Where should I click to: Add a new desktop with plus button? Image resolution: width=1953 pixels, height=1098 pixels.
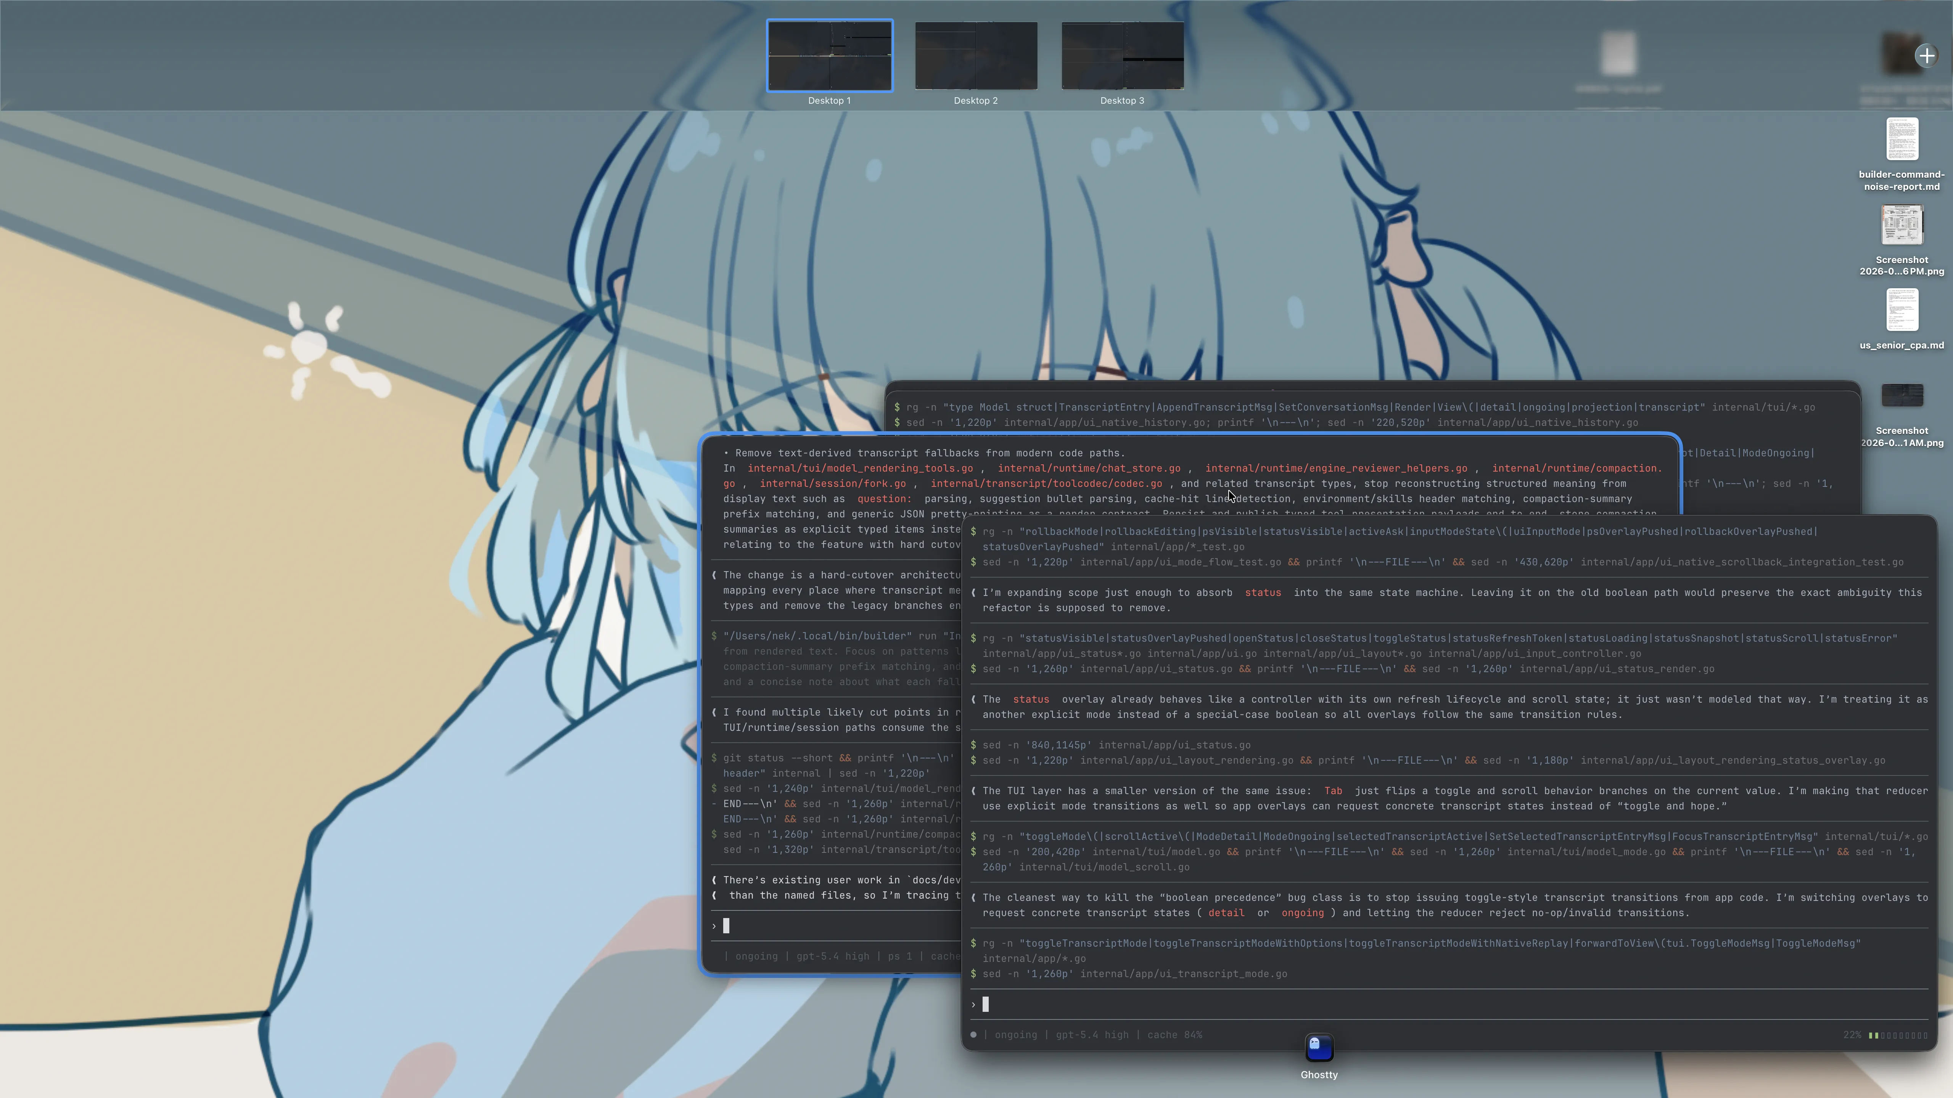[1926, 55]
